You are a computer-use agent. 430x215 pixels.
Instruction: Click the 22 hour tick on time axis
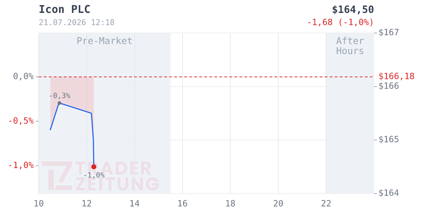point(326,204)
